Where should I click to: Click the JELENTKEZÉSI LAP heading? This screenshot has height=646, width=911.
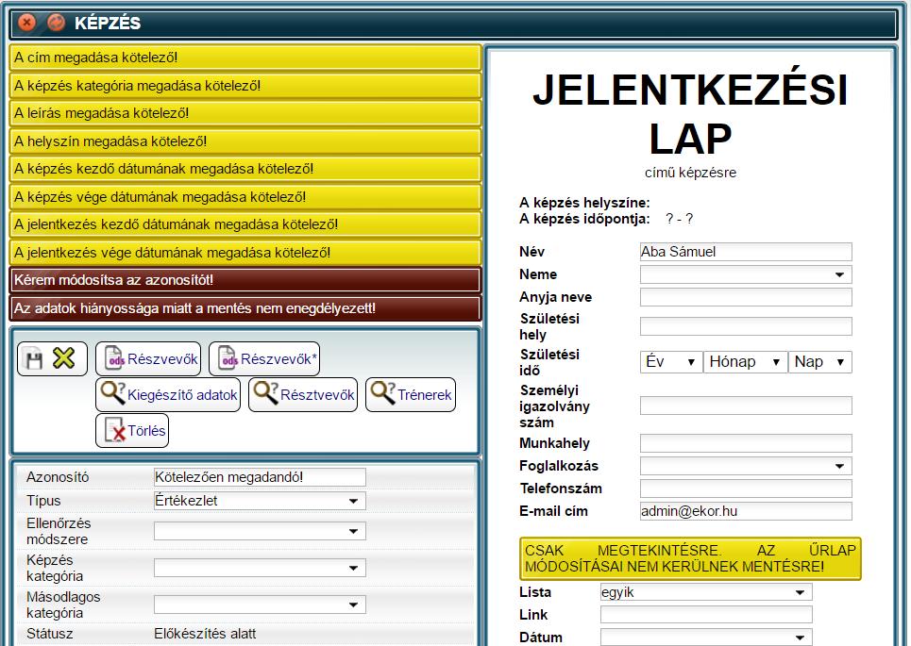[x=690, y=114]
